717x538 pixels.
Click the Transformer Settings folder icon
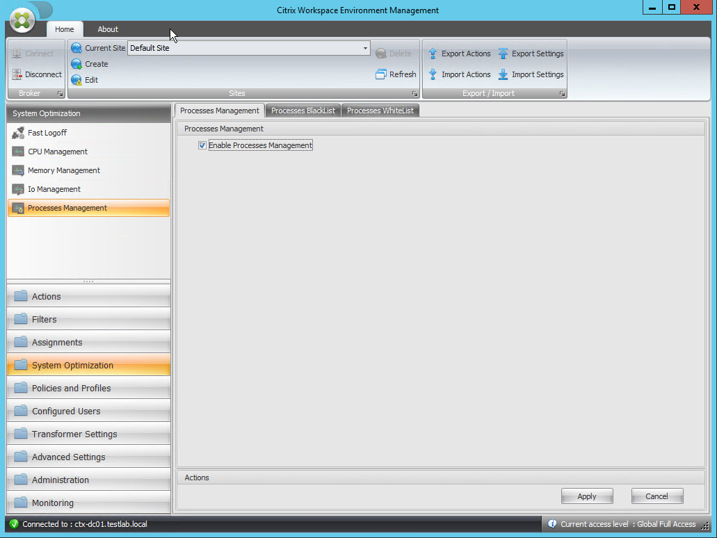(x=21, y=433)
